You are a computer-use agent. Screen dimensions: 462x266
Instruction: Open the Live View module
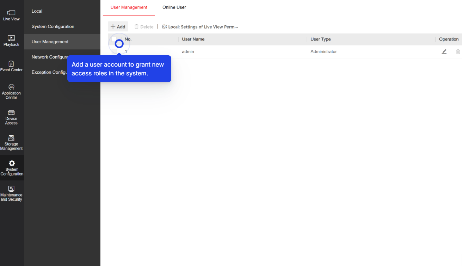tap(11, 14)
